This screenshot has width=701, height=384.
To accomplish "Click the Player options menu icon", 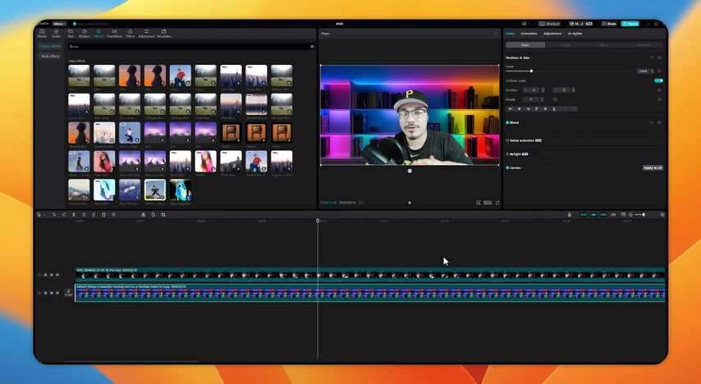I will (495, 34).
